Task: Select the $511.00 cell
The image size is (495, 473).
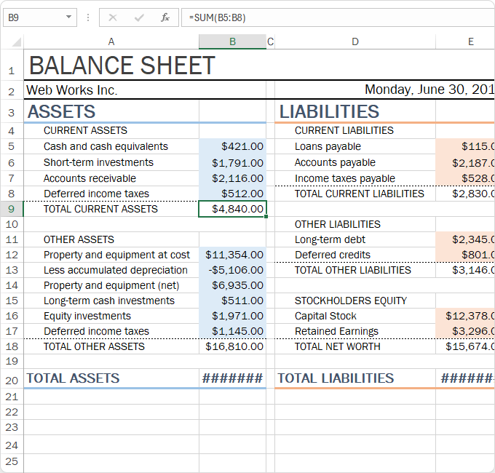Action: [233, 301]
